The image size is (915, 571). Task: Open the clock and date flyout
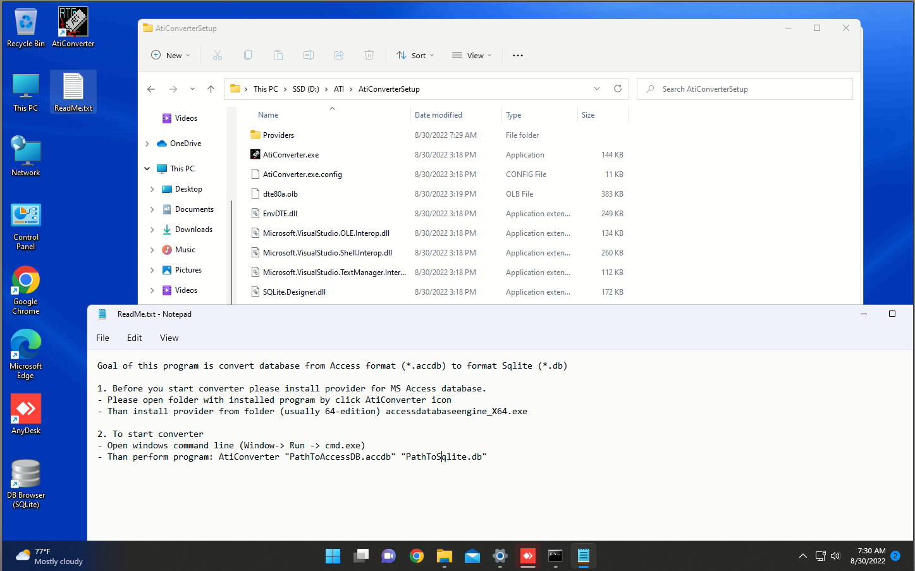pos(868,556)
